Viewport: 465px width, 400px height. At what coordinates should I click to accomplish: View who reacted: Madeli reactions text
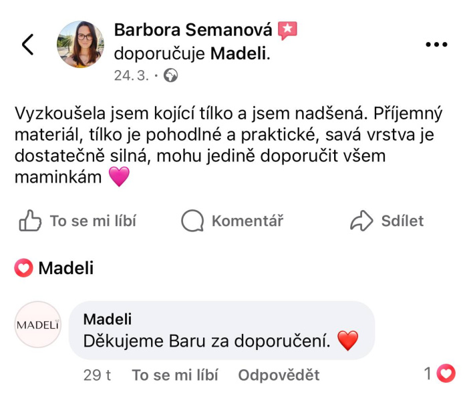(x=65, y=269)
